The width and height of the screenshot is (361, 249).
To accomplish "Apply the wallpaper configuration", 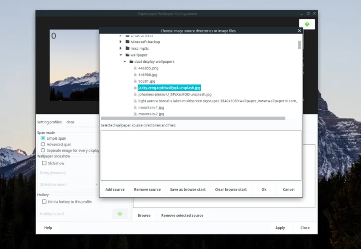I will click(280, 228).
